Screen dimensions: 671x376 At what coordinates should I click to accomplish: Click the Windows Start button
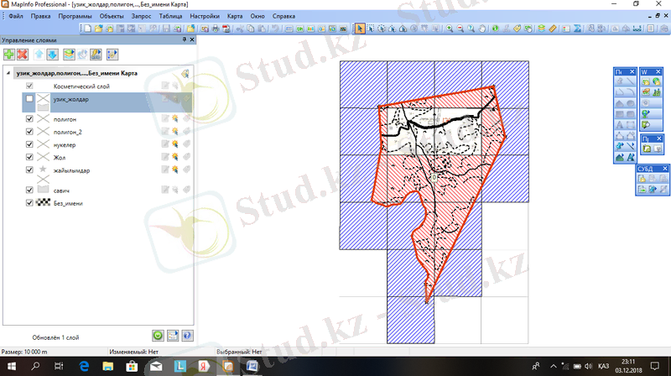pyautogui.click(x=12, y=367)
